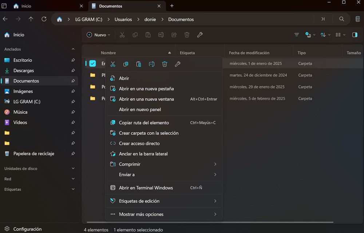
Task: Select Crear acceso directo
Action: point(164,143)
